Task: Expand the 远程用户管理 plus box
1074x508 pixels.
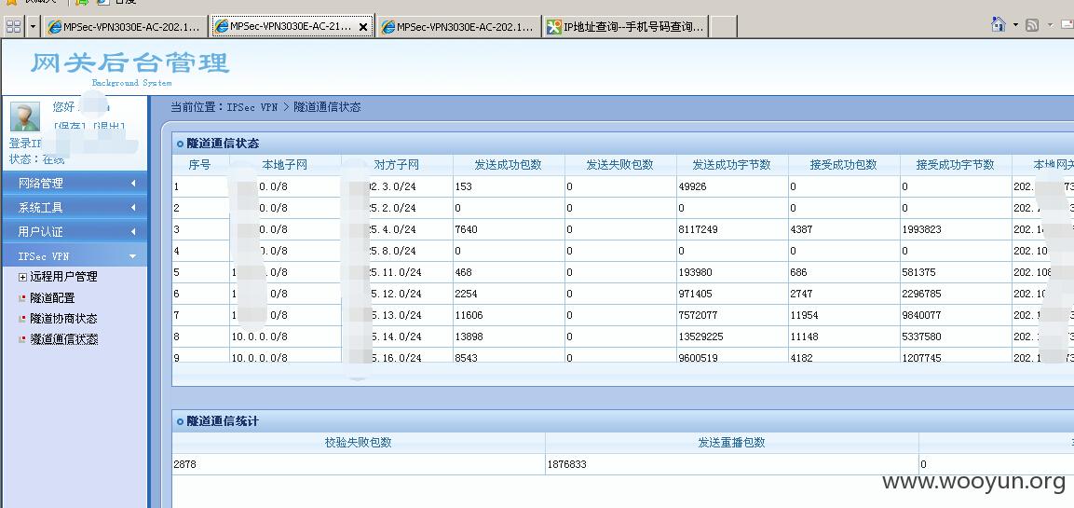Action: pyautogui.click(x=22, y=277)
